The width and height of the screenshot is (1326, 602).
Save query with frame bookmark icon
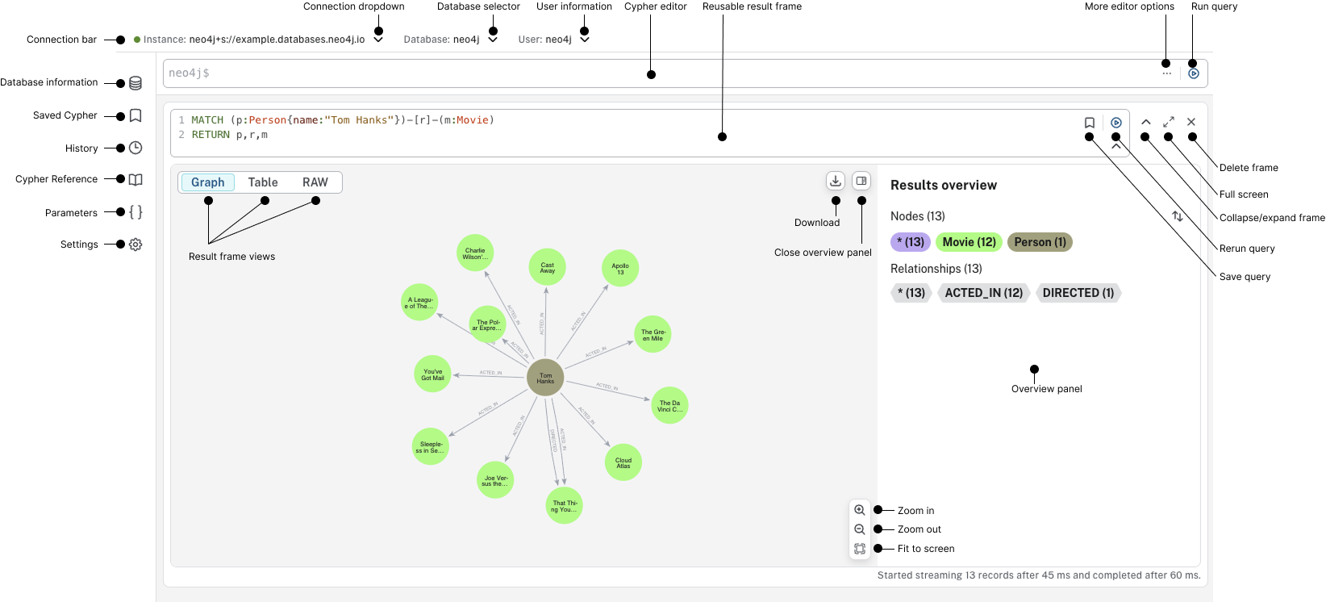[x=1090, y=123]
